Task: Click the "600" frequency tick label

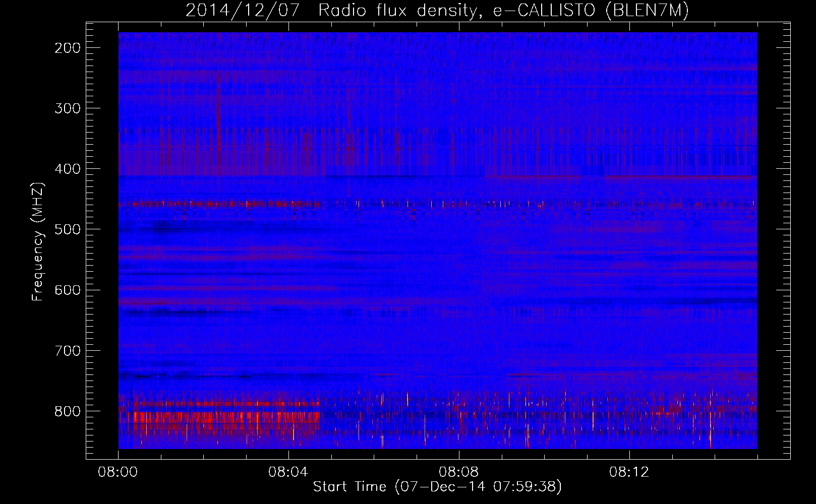Action: [68, 290]
